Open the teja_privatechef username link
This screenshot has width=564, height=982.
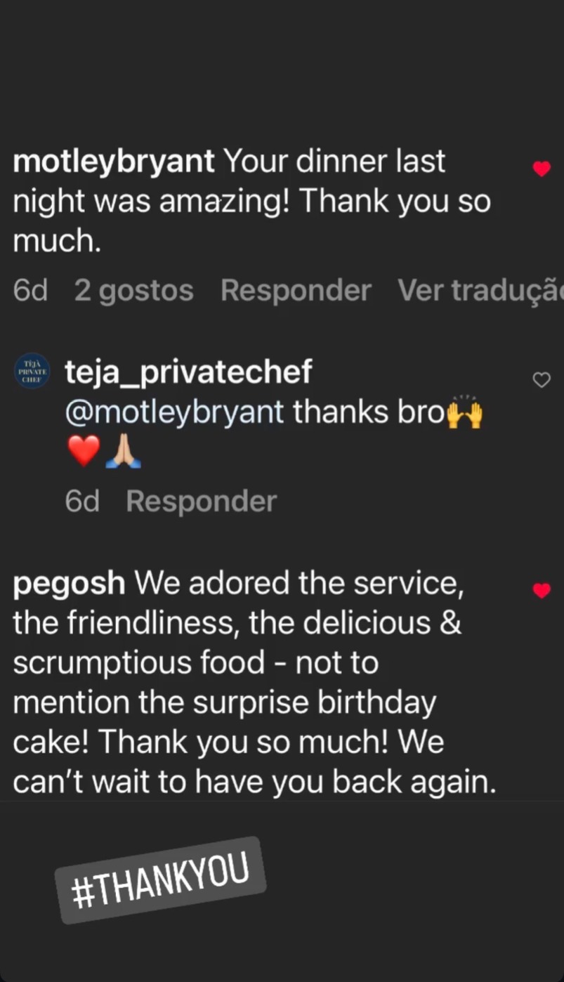(188, 372)
